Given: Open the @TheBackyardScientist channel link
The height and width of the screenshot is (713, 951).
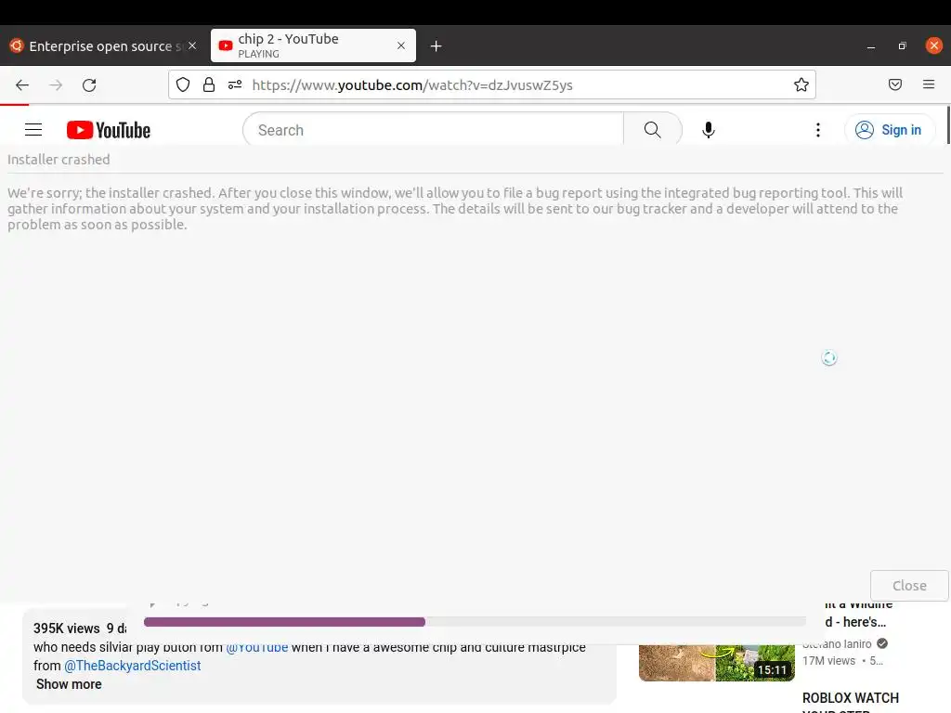Looking at the screenshot, I should click(x=132, y=666).
